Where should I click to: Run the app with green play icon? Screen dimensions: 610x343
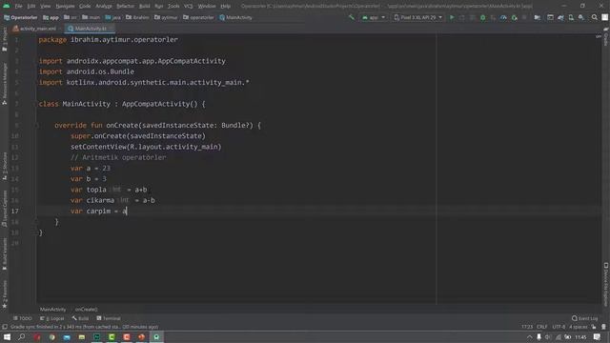pyautogui.click(x=452, y=17)
